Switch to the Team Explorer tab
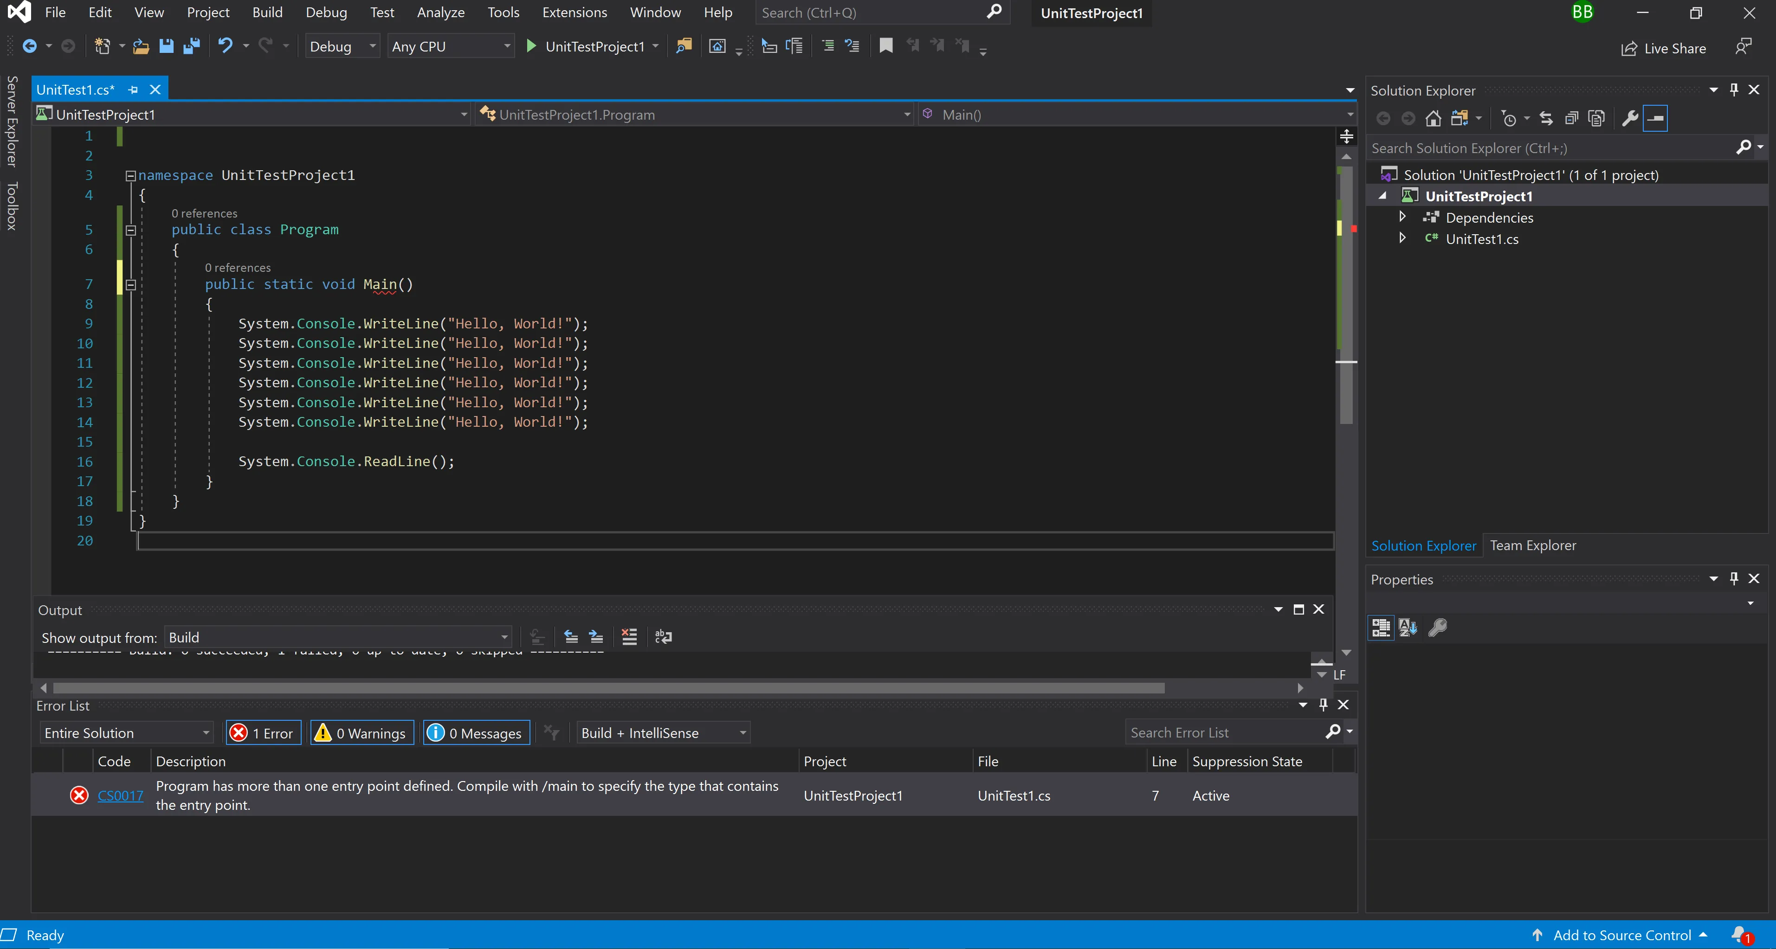This screenshot has height=949, width=1776. pos(1532,545)
